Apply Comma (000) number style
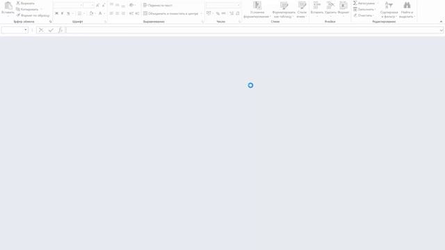Viewport: 445px width, 250px height. click(x=224, y=13)
